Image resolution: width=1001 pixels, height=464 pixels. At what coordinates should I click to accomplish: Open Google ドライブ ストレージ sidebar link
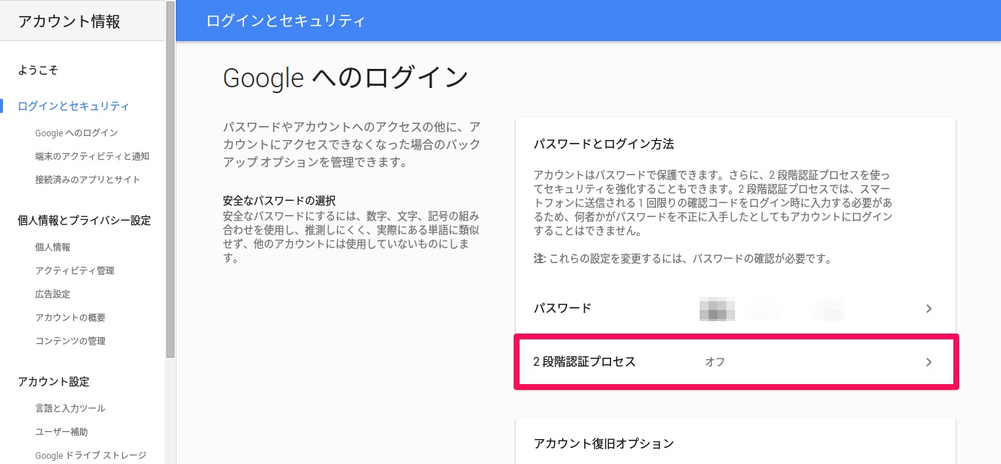pyautogui.click(x=91, y=455)
